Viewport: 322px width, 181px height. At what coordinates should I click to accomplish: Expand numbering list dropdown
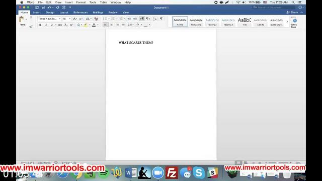click(x=117, y=19)
